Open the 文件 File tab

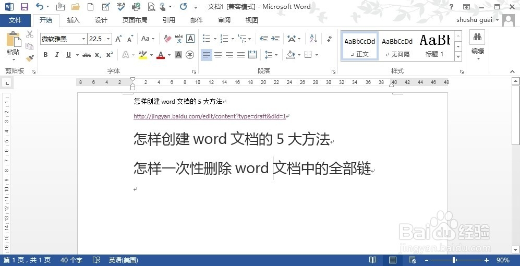pyautogui.click(x=15, y=20)
